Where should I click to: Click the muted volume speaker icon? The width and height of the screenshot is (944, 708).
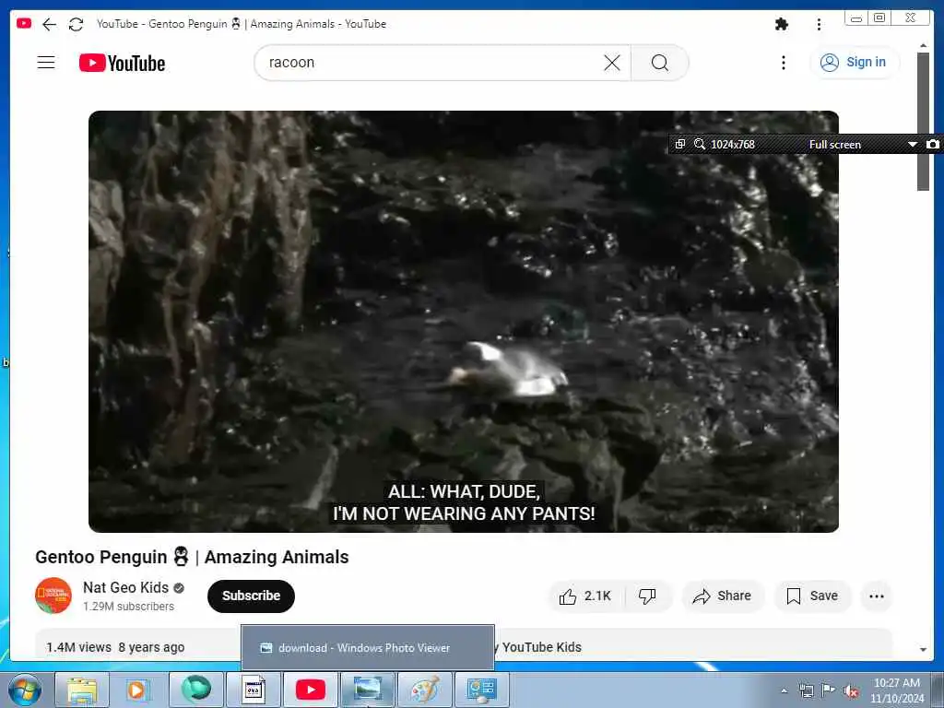(851, 691)
